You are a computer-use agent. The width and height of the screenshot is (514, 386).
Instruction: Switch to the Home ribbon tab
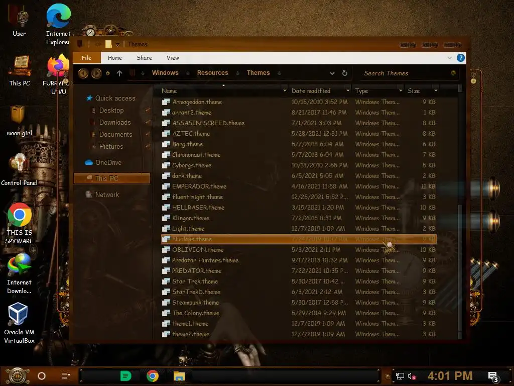click(115, 58)
